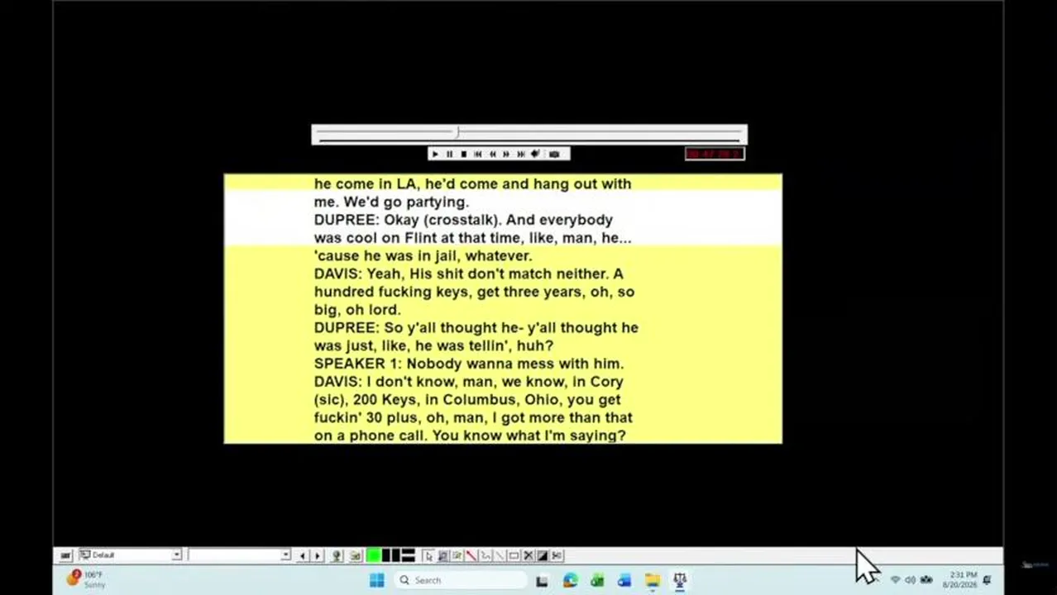Click the scissors cut tool icon
Image resolution: width=1057 pixels, height=595 pixels.
[x=556, y=555]
